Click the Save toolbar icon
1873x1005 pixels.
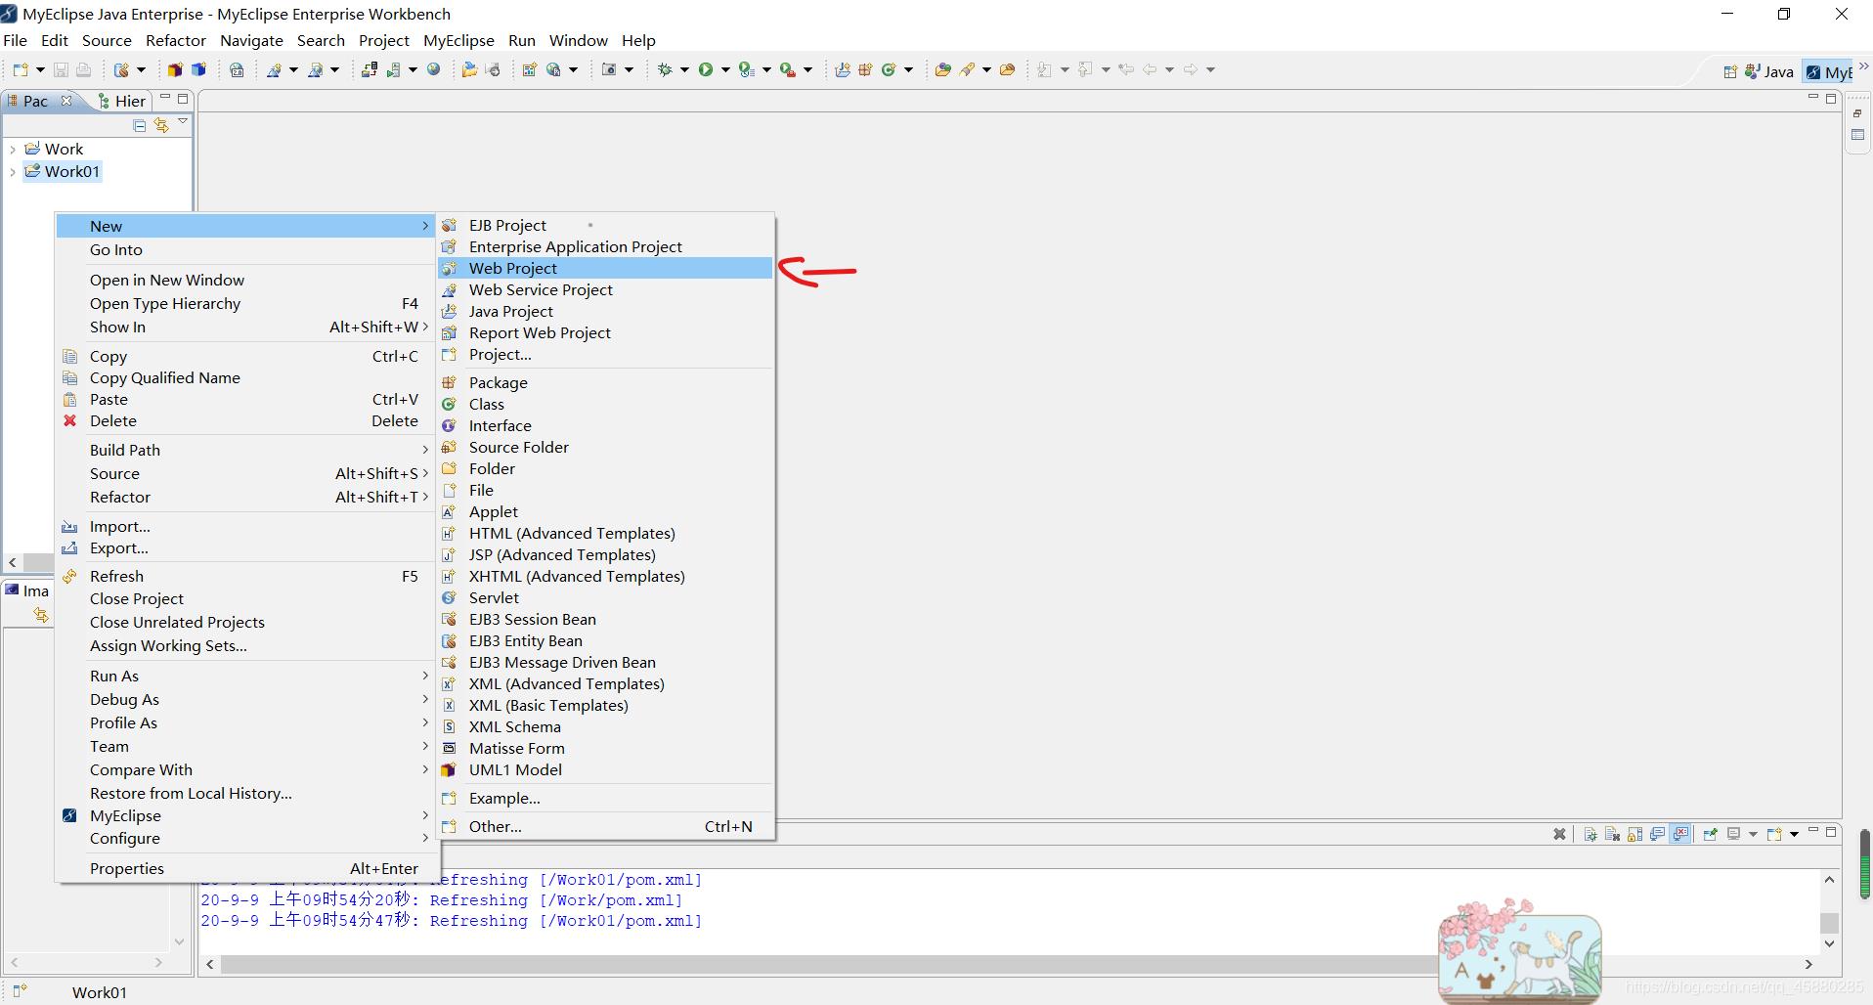61,69
